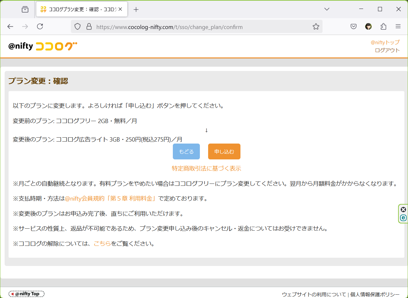Click the text about 月ごとの自動継続
Image resolution: width=408 pixels, height=298 pixels.
click(x=205, y=184)
